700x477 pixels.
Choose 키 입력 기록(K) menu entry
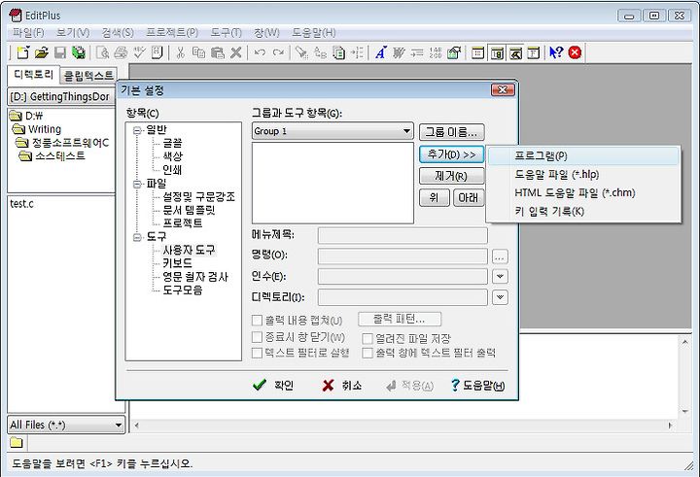(x=583, y=211)
